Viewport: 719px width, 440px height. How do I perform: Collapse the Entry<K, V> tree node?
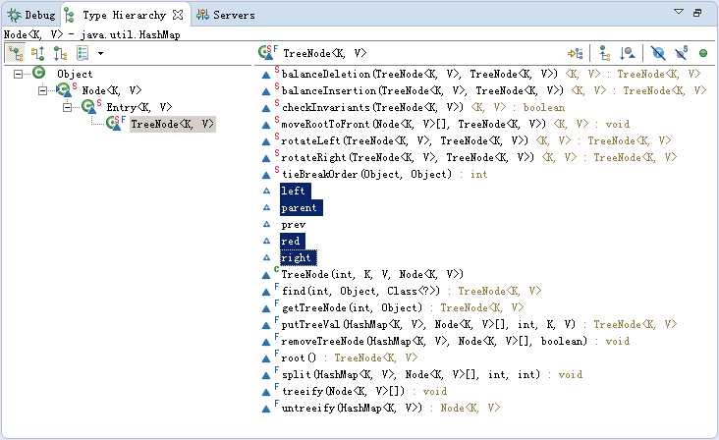[68, 107]
